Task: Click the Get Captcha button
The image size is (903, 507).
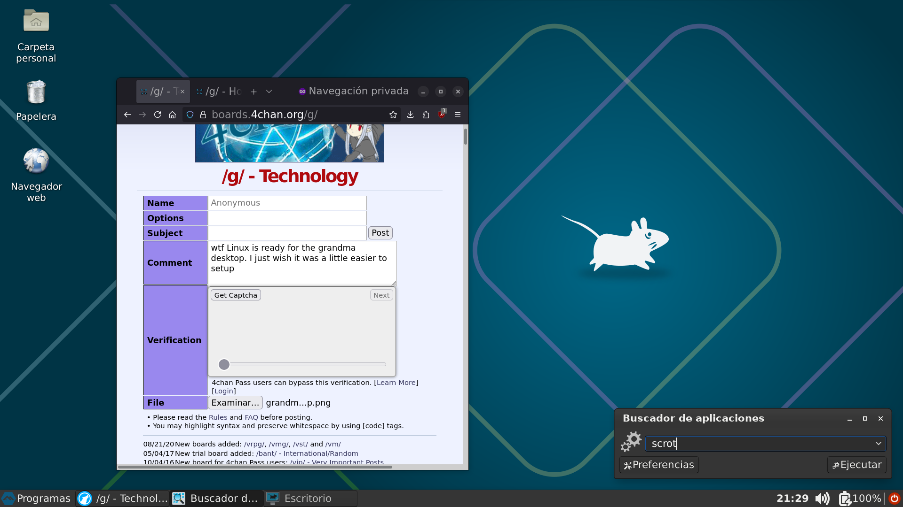Action: [236, 295]
